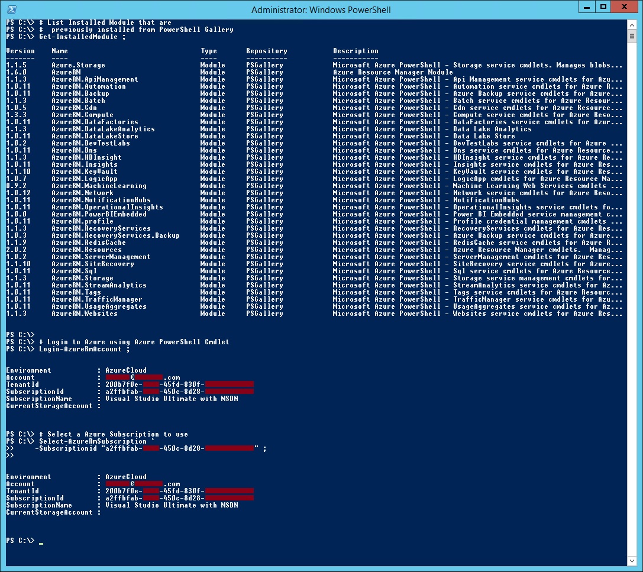Screen dimensions: 643x572
Task: Click the Name column header
Action: point(60,51)
